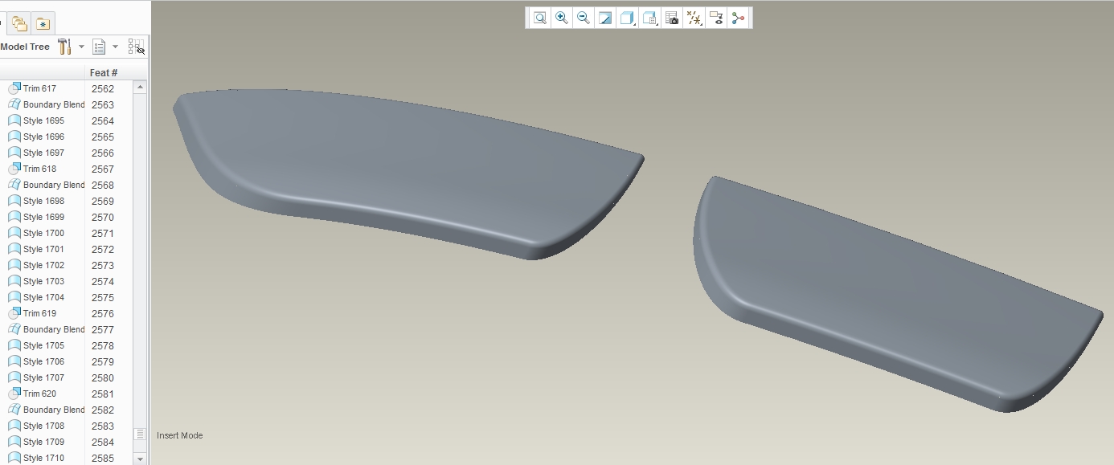Screen dimensions: 1114x465
Task: Click feature number cell 2574
Action: (x=103, y=282)
